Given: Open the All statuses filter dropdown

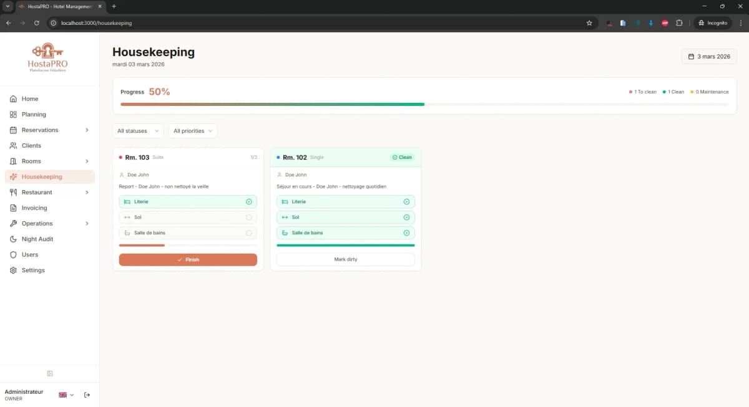Looking at the screenshot, I should 138,131.
